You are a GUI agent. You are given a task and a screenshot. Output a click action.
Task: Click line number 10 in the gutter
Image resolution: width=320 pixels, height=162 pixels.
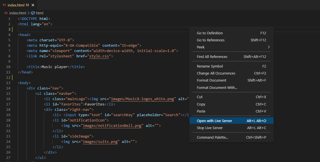click(8, 67)
